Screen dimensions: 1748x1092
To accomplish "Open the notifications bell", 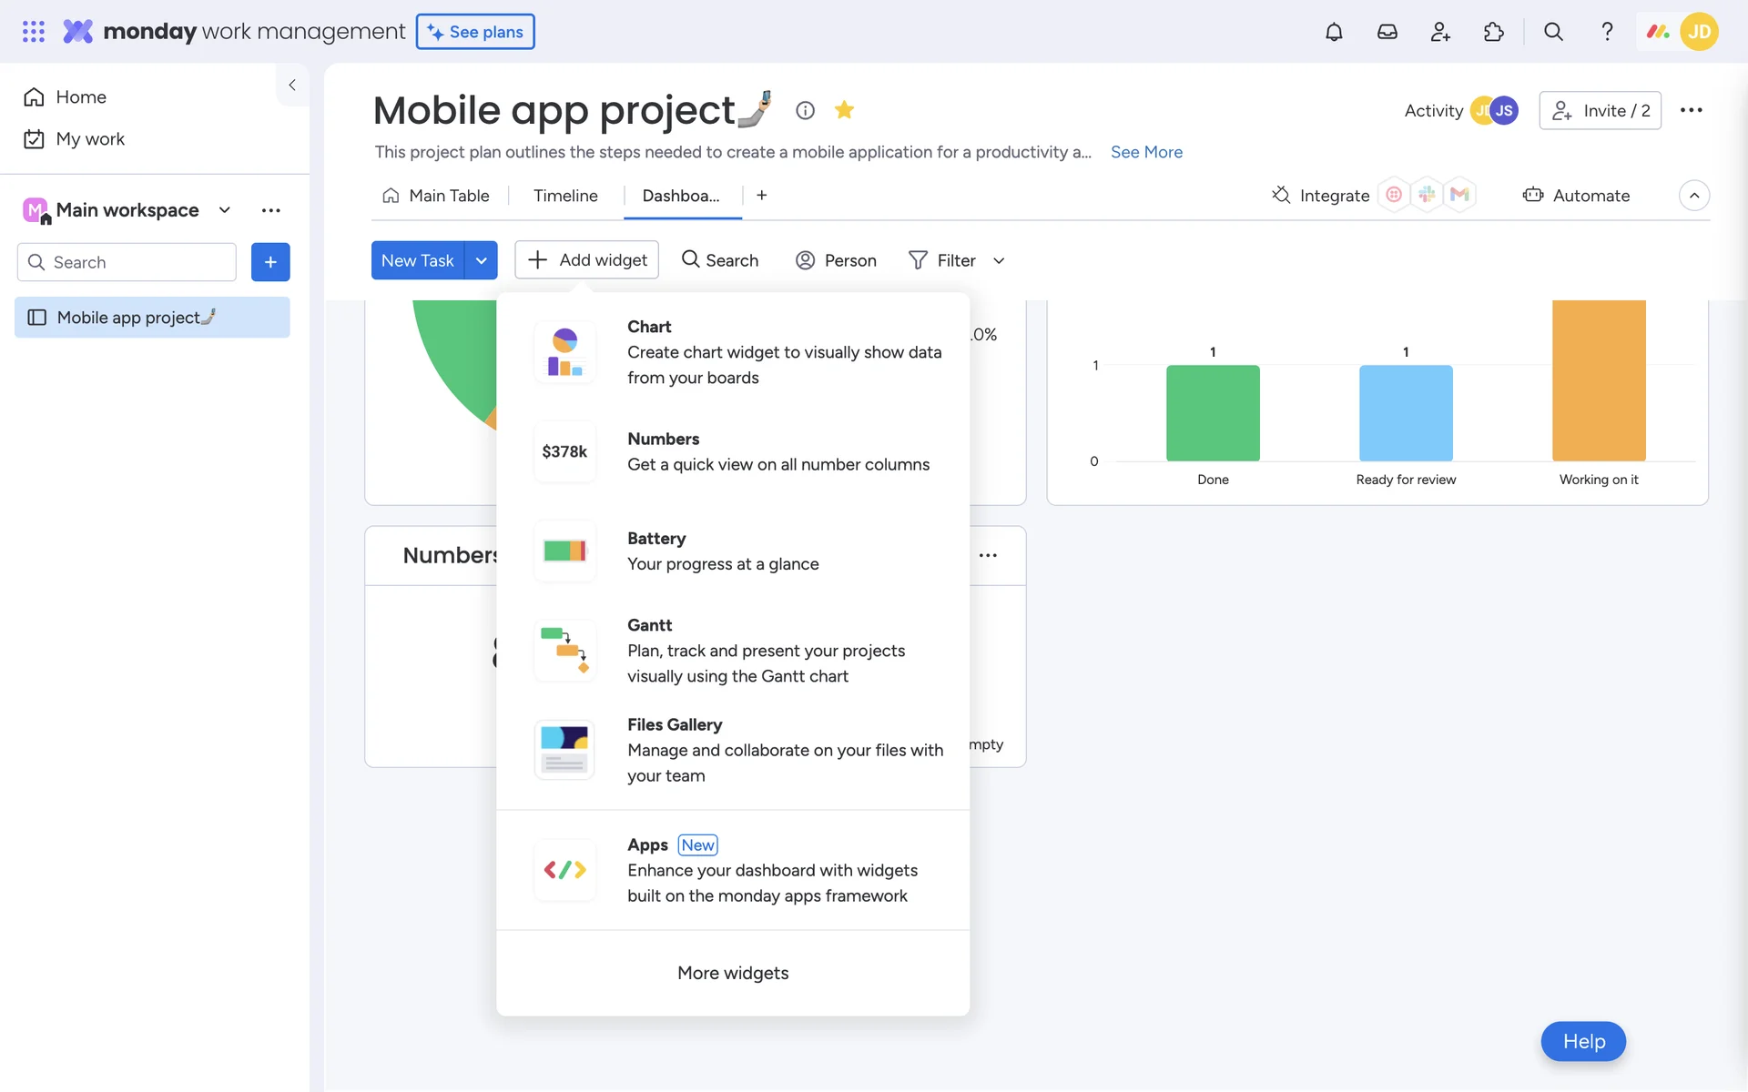I will [1333, 32].
